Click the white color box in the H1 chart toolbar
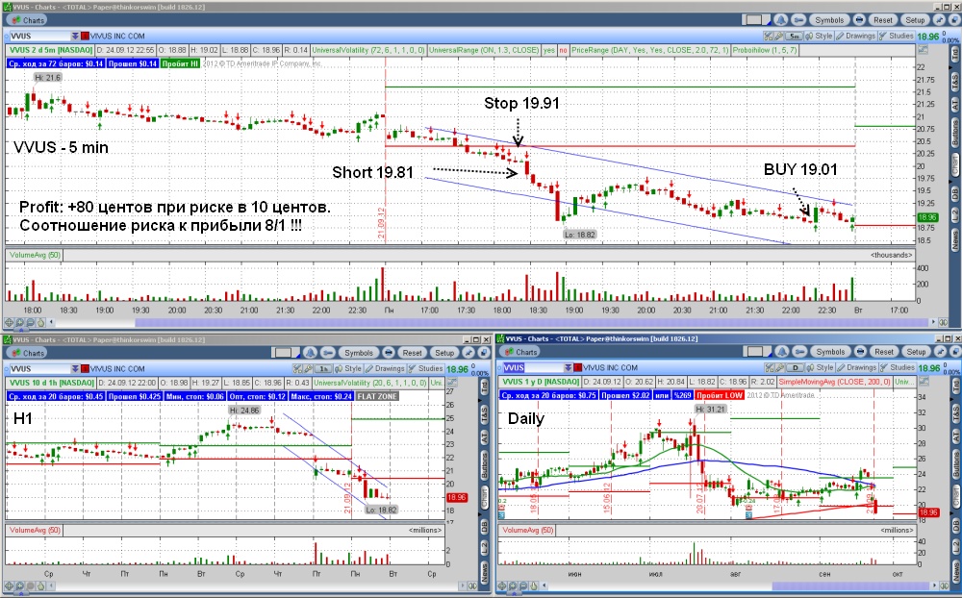962x598 pixels. click(286, 353)
